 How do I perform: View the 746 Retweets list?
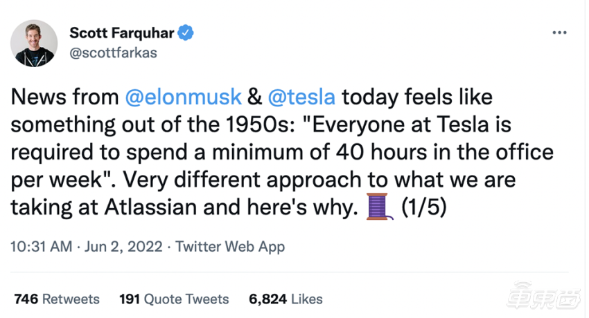point(57,299)
